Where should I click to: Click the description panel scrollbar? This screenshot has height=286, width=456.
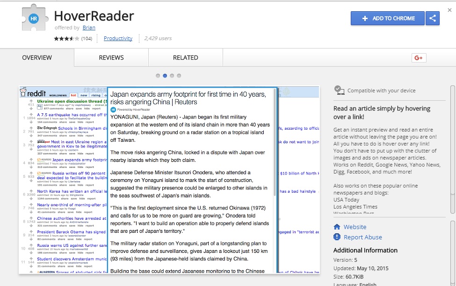pos(453,149)
